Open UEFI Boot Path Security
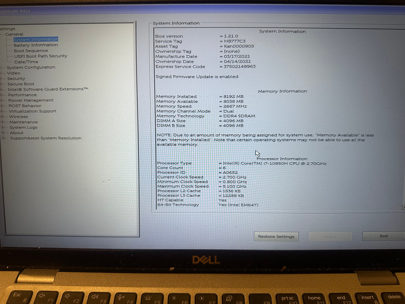 tap(41, 56)
